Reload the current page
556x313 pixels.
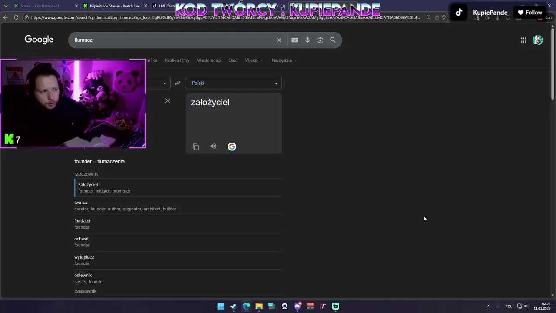click(16, 17)
